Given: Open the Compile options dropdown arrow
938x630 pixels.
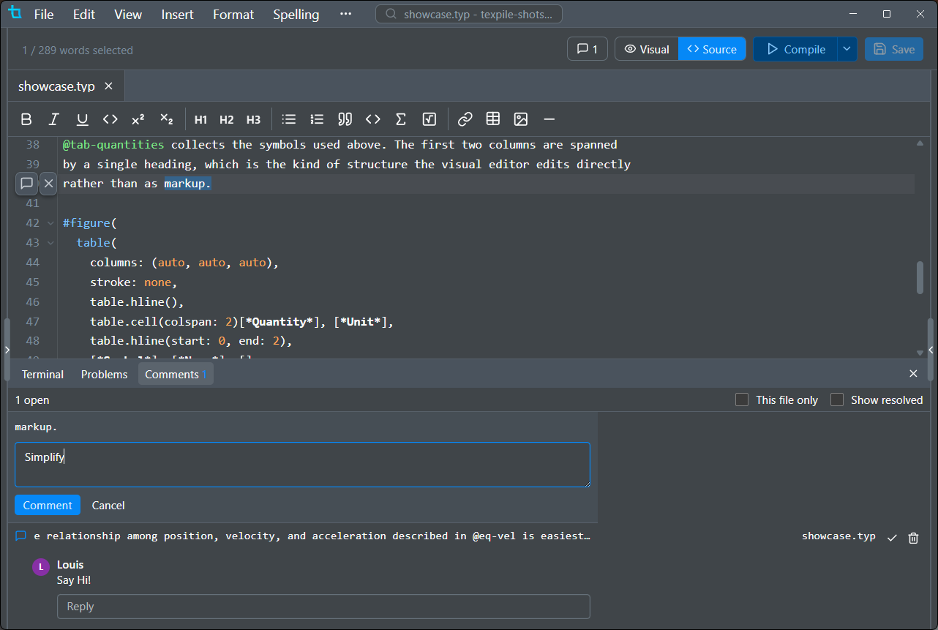Looking at the screenshot, I should pyautogui.click(x=847, y=49).
